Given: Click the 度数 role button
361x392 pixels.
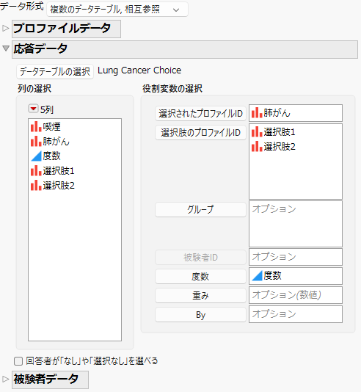Looking at the screenshot, I should point(200,277).
